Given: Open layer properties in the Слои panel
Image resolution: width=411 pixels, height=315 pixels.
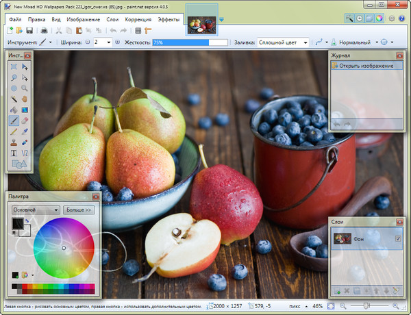Looking at the screenshot, I should click(x=395, y=290).
